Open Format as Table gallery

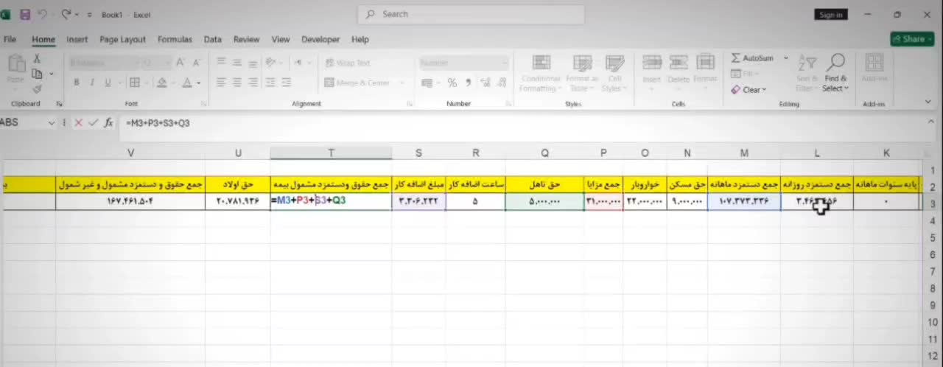pos(582,73)
